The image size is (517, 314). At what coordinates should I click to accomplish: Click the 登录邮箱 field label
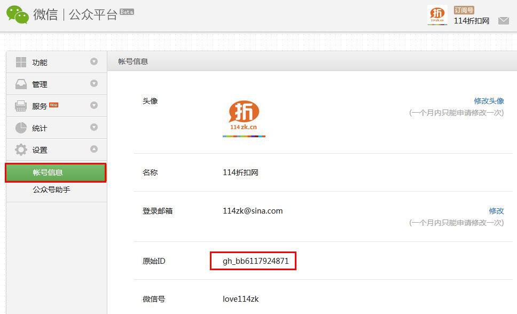(158, 211)
